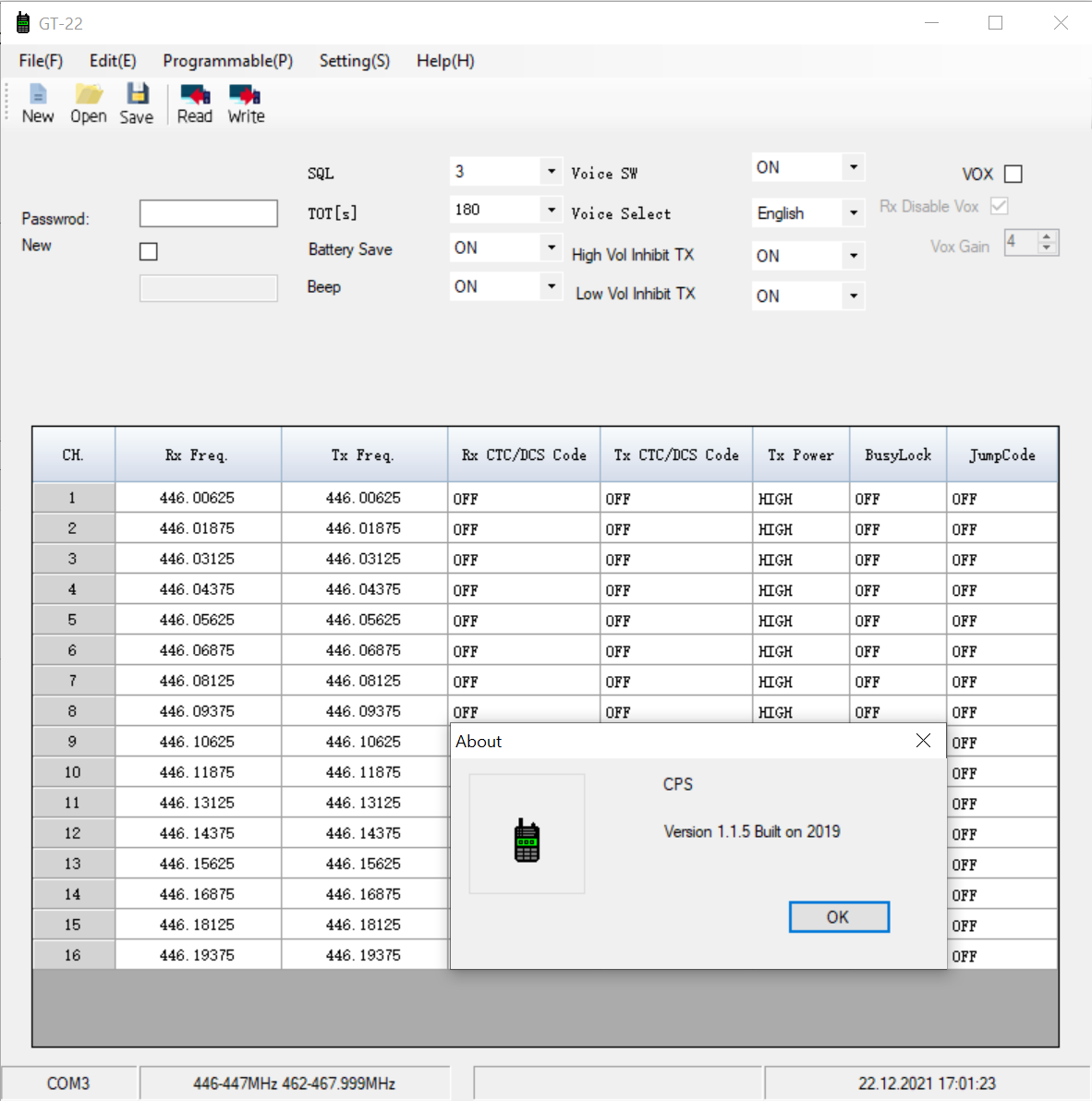Click Tx Power HIGH cell for channel 1
The height and width of the screenshot is (1101, 1092).
[x=801, y=498]
